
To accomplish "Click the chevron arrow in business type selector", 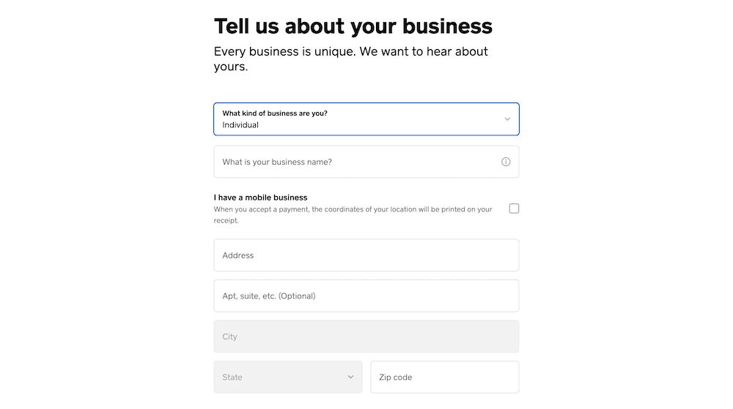I will tap(507, 119).
